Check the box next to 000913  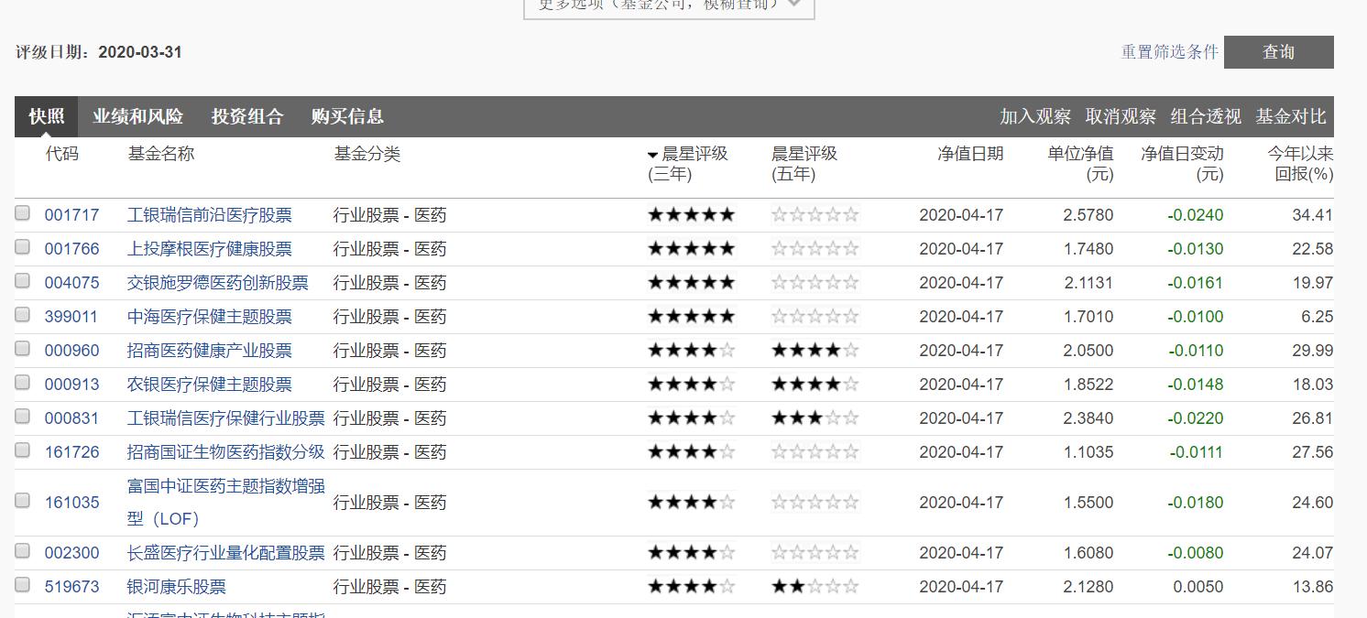23,383
